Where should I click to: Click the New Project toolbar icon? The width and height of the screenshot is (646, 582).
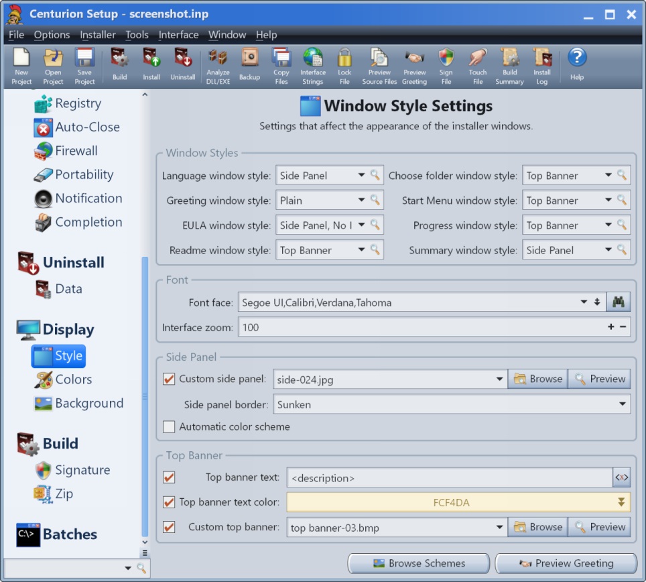[21, 66]
